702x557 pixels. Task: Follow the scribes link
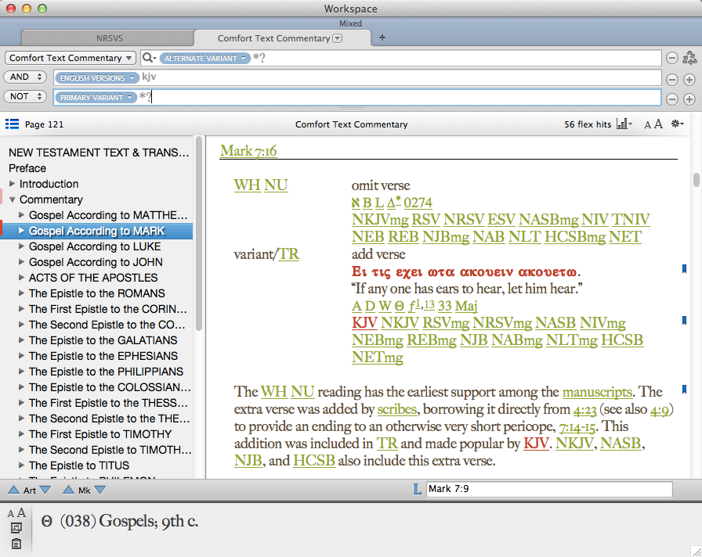click(397, 409)
